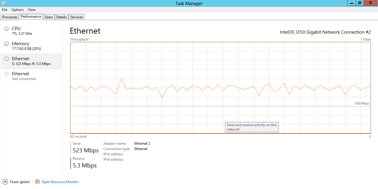Open the File menu
The width and height of the screenshot is (378, 189).
(5, 10)
